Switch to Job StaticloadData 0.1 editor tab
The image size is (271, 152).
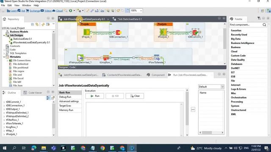[x=130, y=19]
